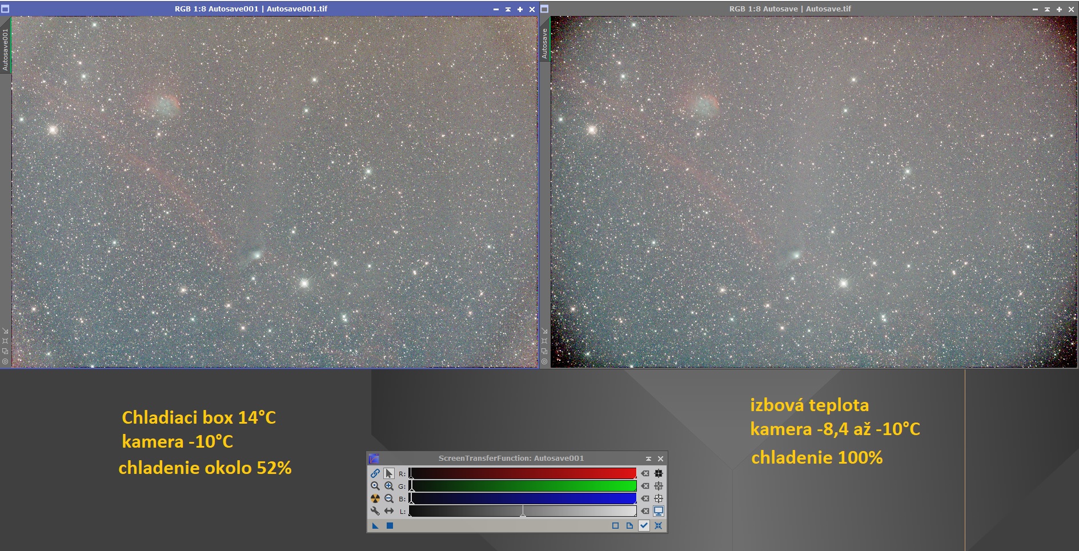Click the blue New Instance triangle

point(375,525)
